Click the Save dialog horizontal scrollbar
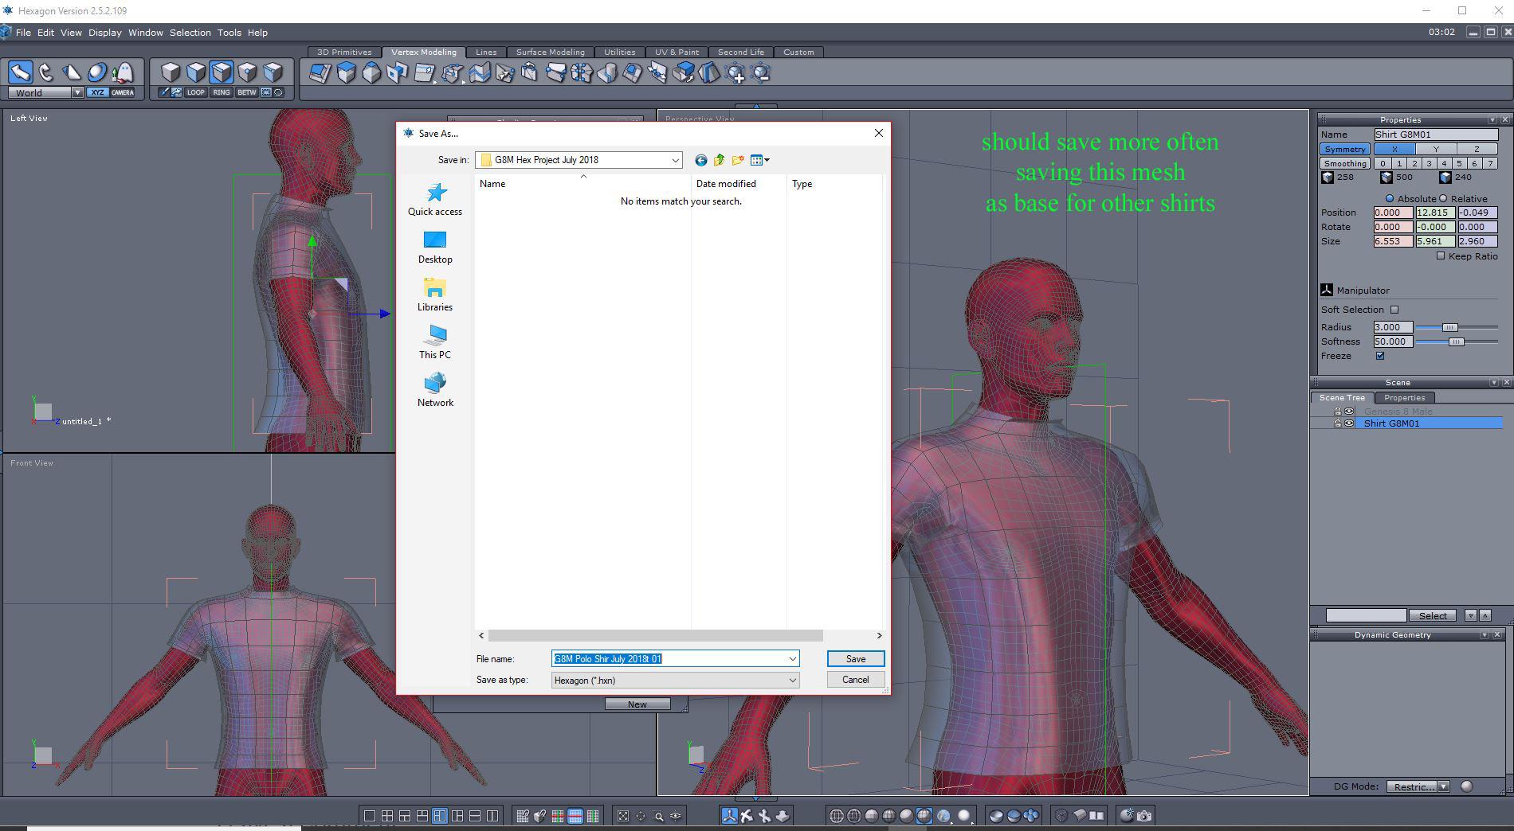The width and height of the screenshot is (1514, 831). (x=655, y=635)
